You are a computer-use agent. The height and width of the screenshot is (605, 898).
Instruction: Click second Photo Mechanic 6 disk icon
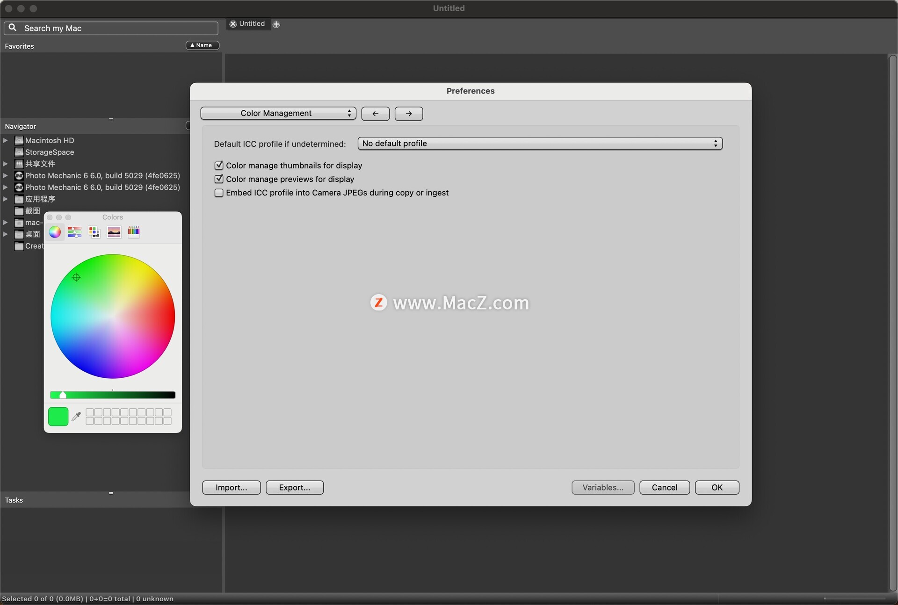19,187
